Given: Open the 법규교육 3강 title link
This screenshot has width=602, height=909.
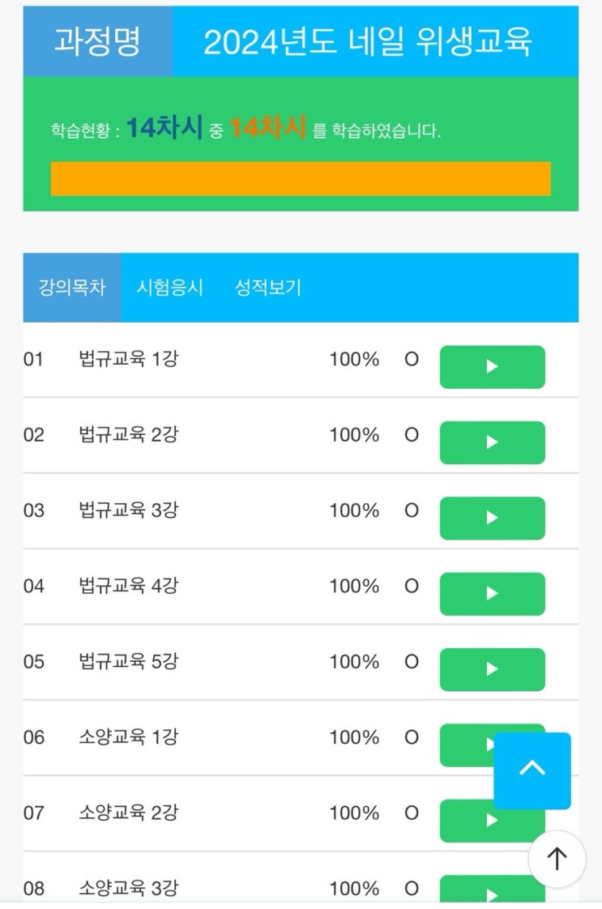Looking at the screenshot, I should click(x=128, y=510).
